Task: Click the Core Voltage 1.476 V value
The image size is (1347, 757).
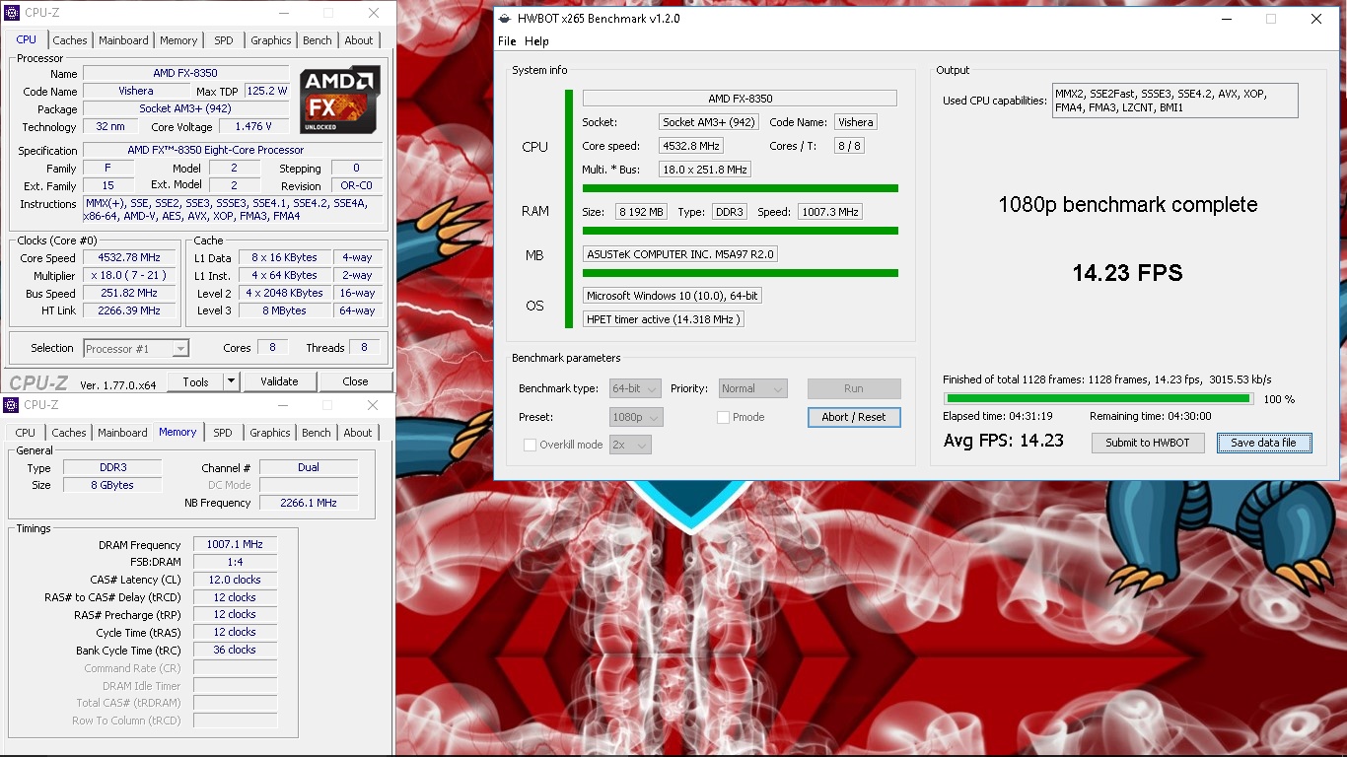Action: (253, 127)
